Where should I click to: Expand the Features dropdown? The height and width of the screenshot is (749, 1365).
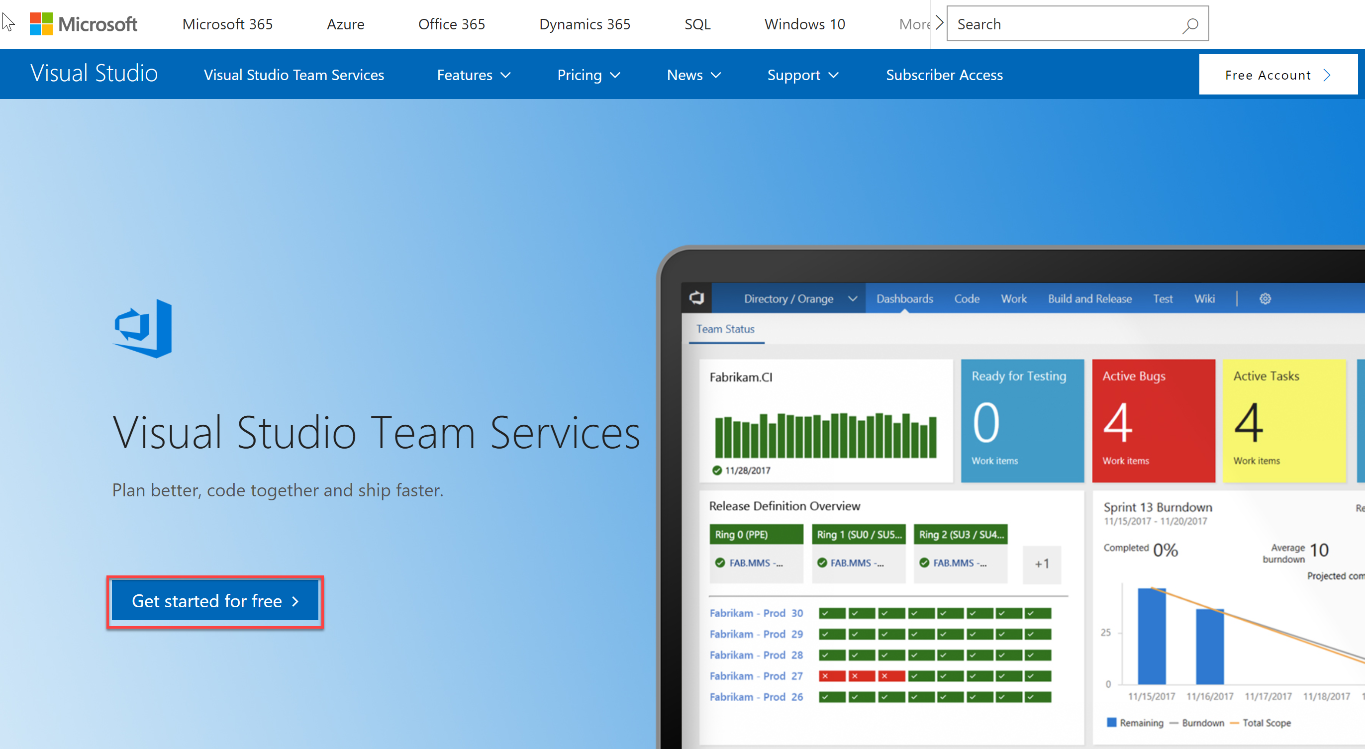473,75
